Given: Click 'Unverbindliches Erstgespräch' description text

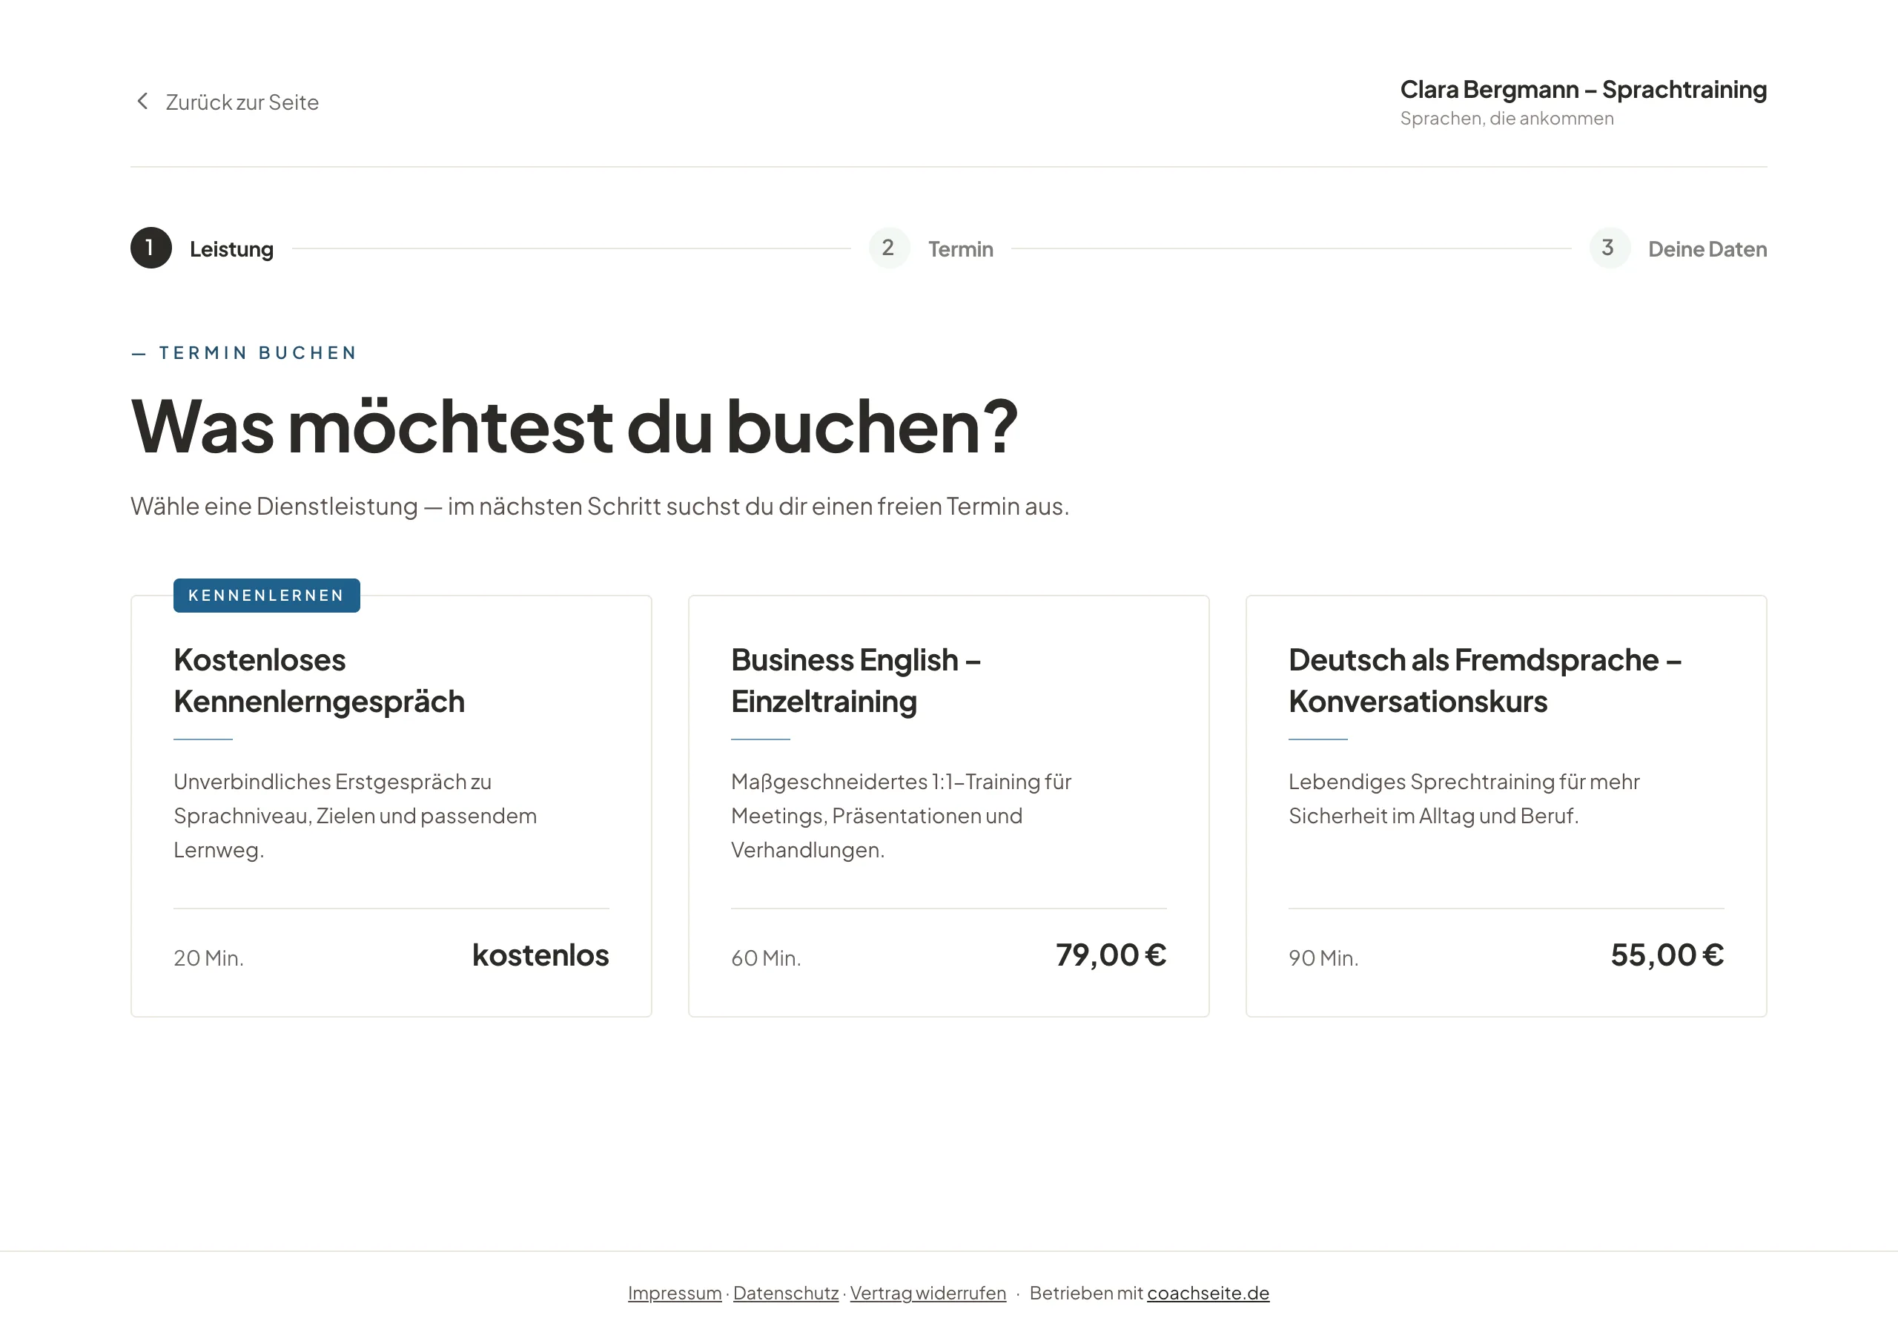Looking at the screenshot, I should pos(355,816).
